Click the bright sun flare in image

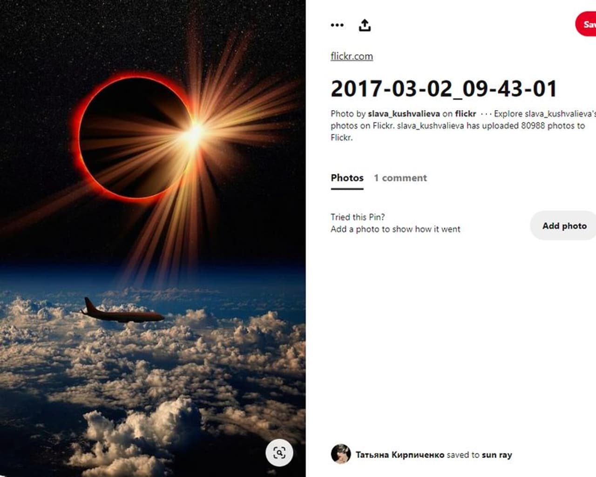tap(194, 133)
